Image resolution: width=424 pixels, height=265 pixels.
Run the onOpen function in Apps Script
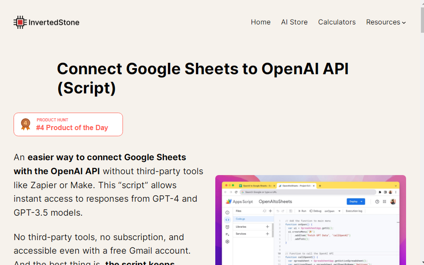point(302,211)
